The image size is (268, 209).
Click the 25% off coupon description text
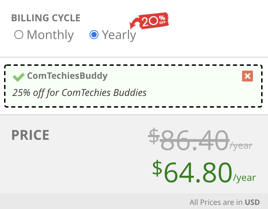[79, 93]
